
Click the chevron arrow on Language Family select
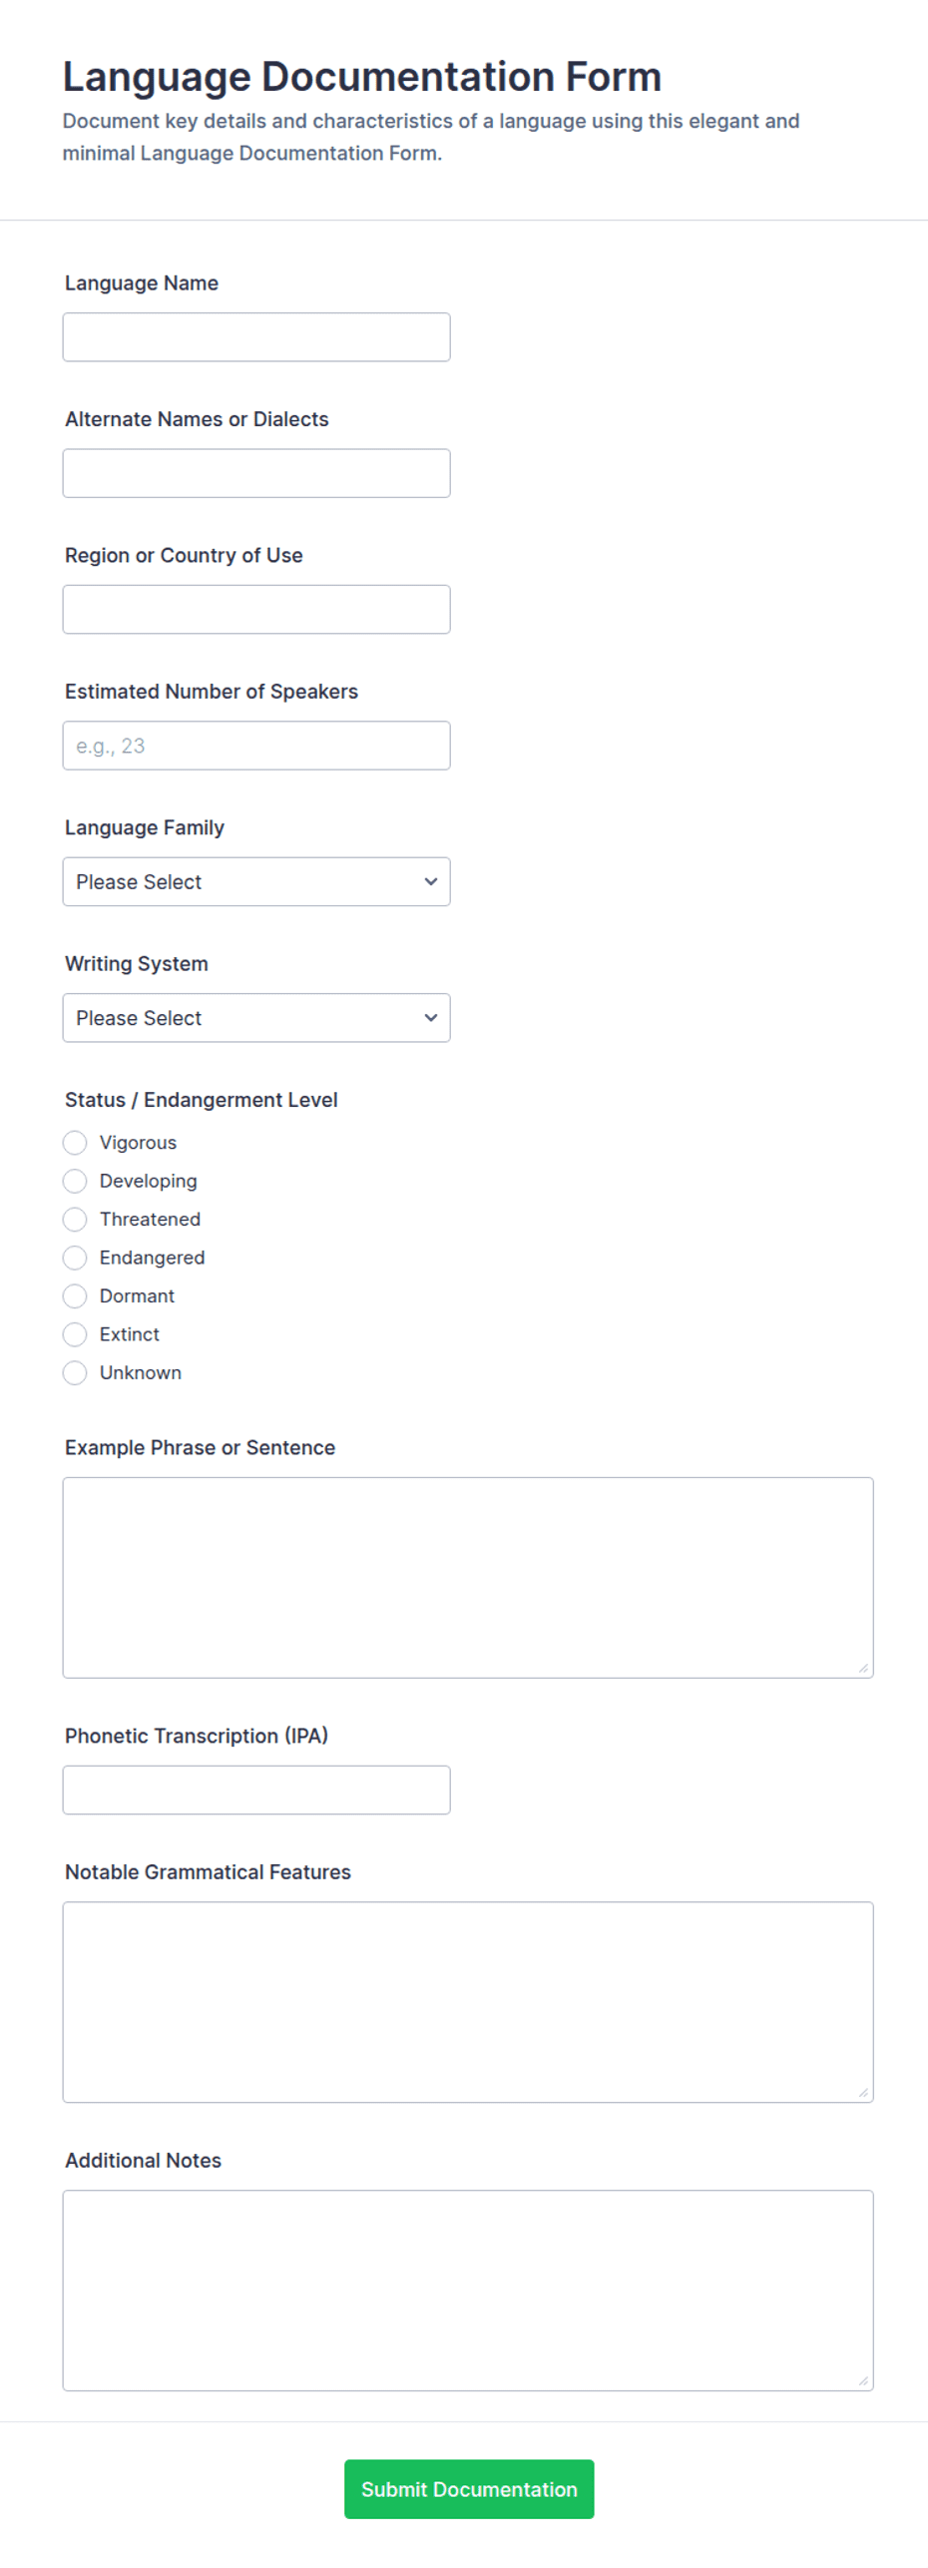tap(431, 881)
